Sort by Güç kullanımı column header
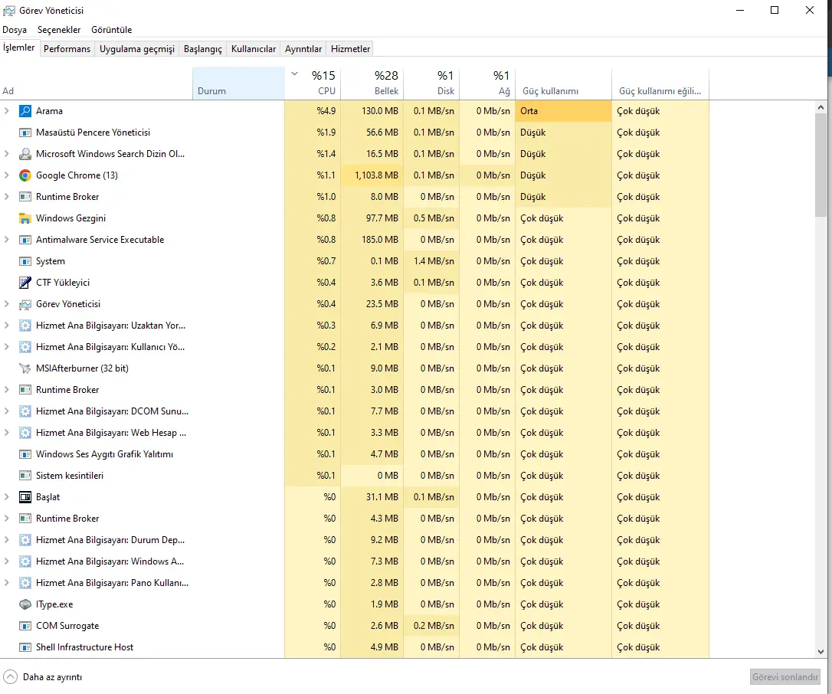 pos(564,83)
